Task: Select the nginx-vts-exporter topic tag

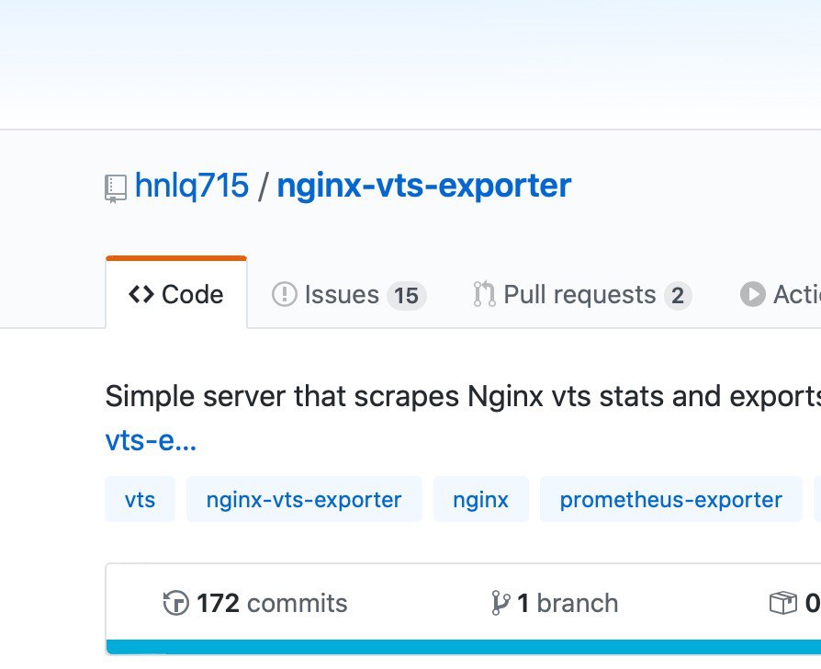Action: 304,499
